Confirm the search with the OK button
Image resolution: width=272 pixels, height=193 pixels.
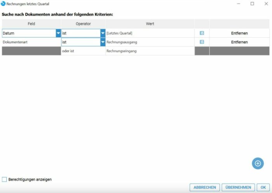click(x=263, y=187)
